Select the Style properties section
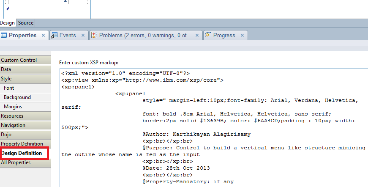This screenshot has height=187, width=368. 25,79
